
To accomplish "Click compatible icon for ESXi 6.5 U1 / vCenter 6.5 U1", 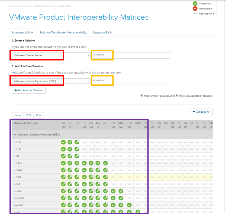I will pos(98,177).
